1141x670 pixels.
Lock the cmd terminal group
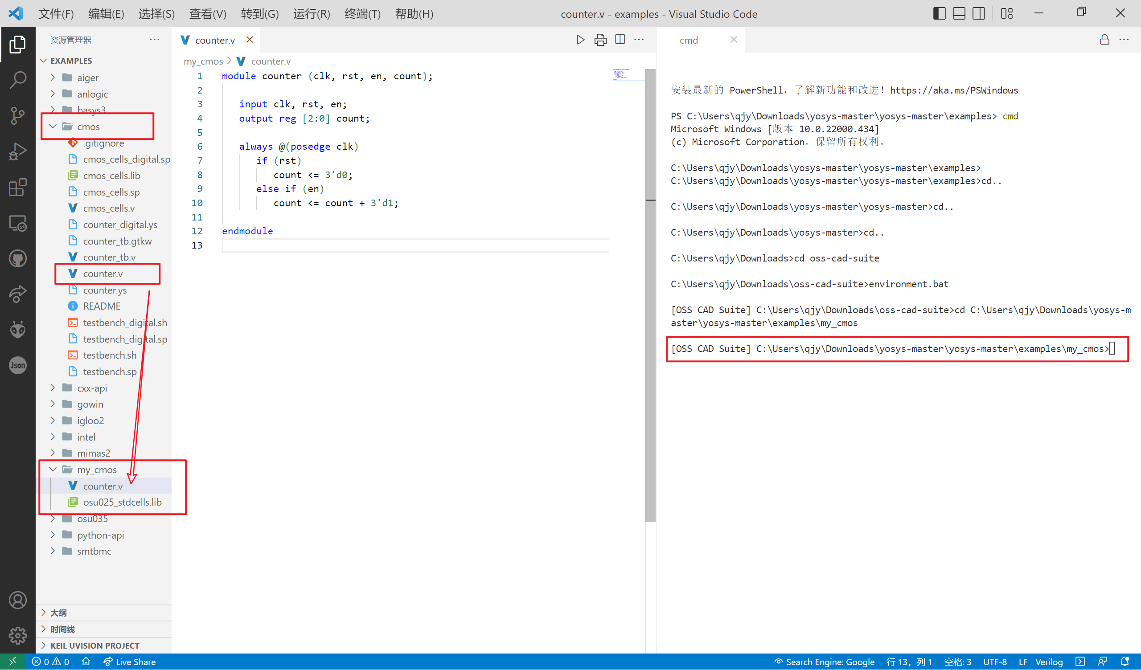[x=1105, y=40]
